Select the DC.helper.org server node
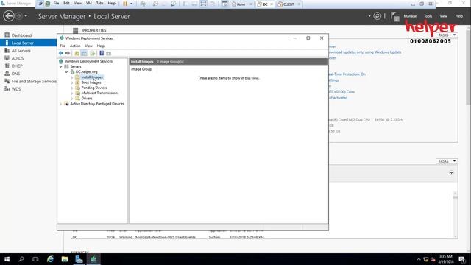471x265 pixels. coord(87,72)
